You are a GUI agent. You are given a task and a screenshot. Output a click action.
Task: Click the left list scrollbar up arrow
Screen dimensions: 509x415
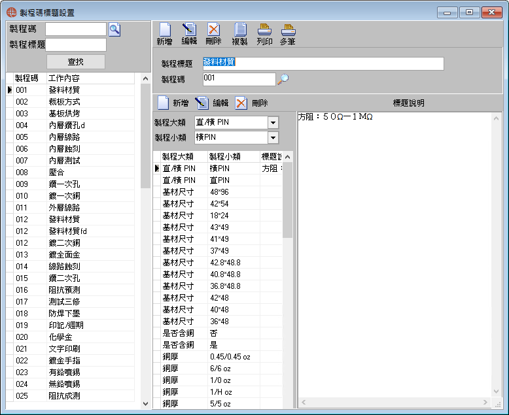145,78
